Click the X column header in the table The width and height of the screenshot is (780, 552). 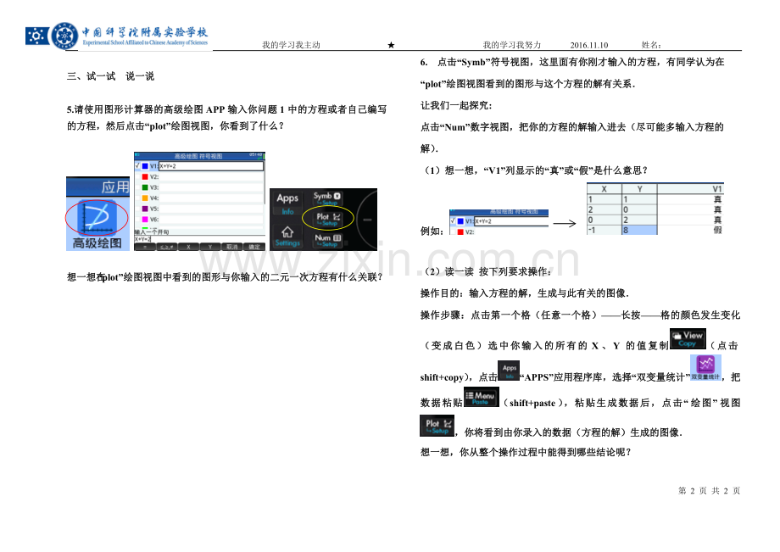click(x=604, y=189)
